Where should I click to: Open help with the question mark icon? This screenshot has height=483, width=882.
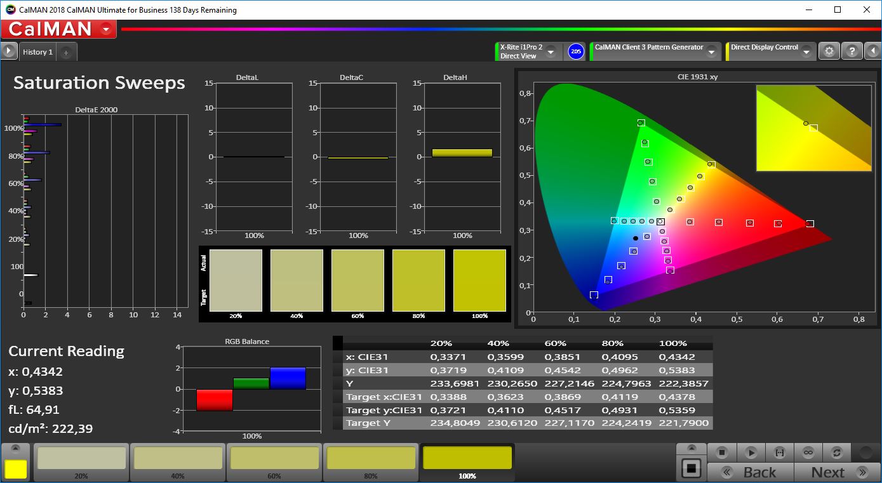[x=852, y=51]
